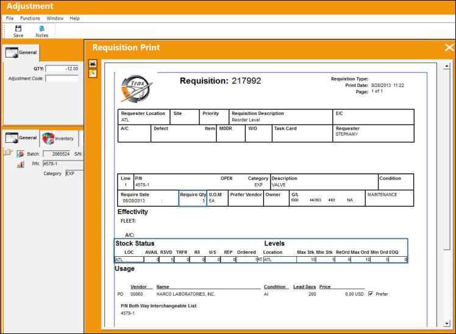Open the Help menu
The width and height of the screenshot is (456, 334).
pyautogui.click(x=74, y=18)
